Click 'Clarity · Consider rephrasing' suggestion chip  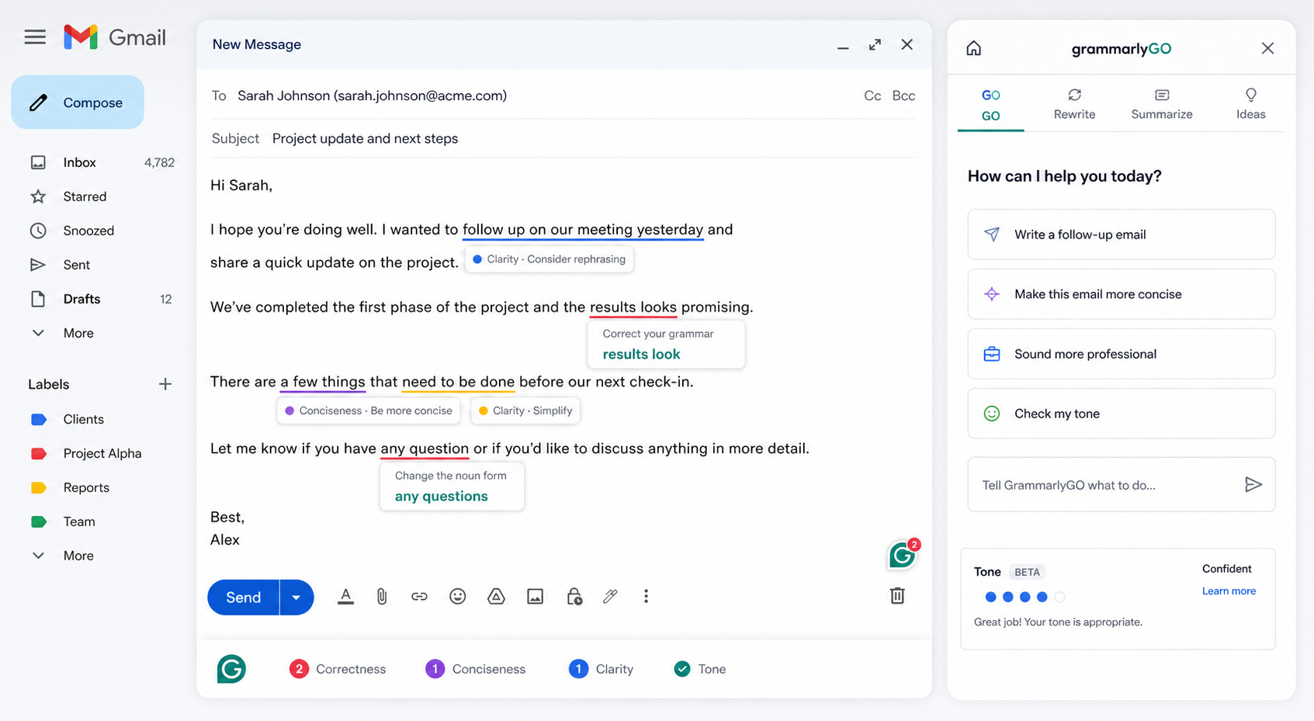click(550, 259)
